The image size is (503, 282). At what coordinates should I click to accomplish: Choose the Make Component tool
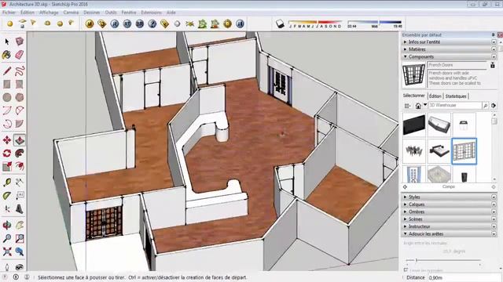click(20, 42)
